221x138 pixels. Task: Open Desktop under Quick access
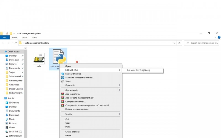point(13,56)
